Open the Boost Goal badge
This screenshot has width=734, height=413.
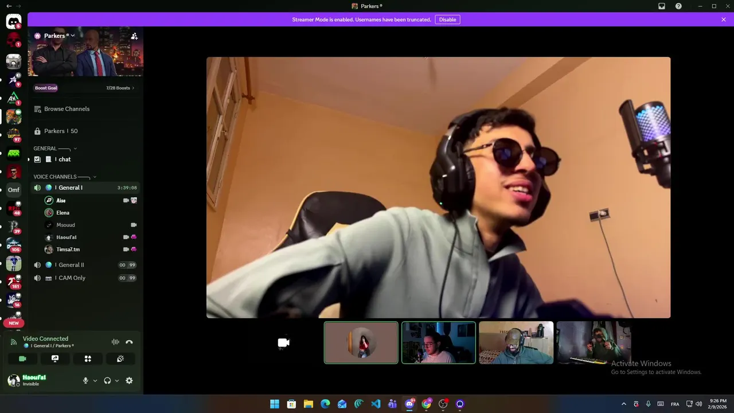tap(46, 88)
